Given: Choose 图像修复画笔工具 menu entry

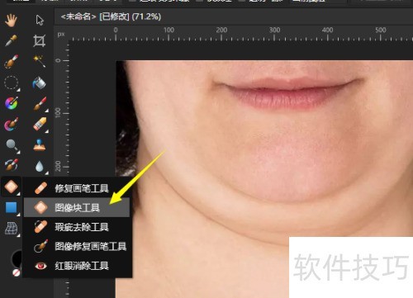Looking at the screenshot, I should 76,246.
